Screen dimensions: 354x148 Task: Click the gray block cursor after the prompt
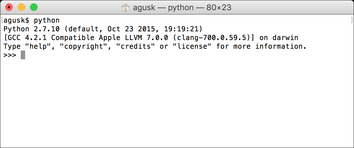coord(23,55)
